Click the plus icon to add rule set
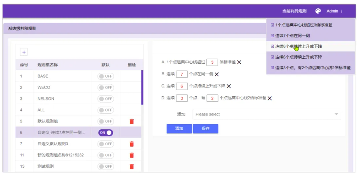The image size is (358, 175). tap(24, 52)
